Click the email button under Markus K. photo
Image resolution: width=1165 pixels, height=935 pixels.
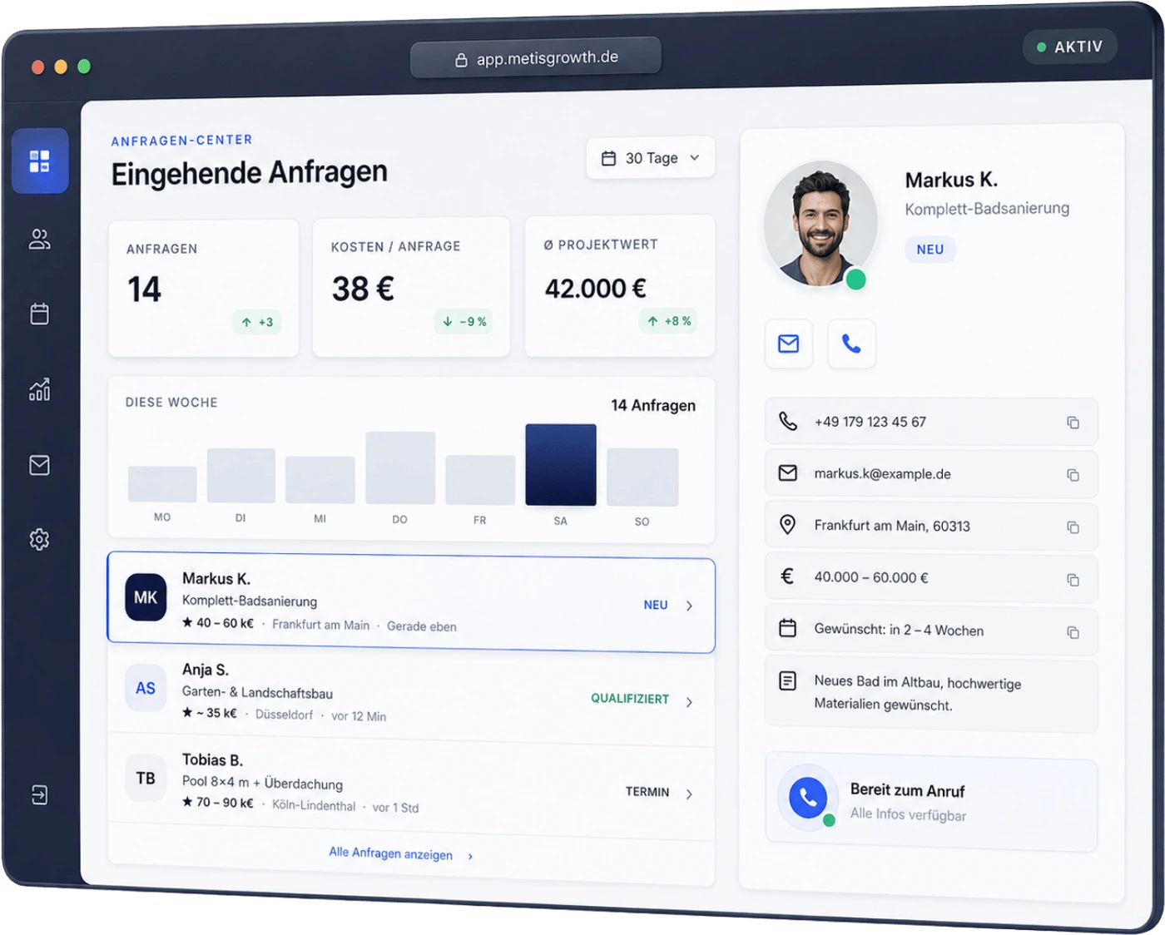coord(788,344)
